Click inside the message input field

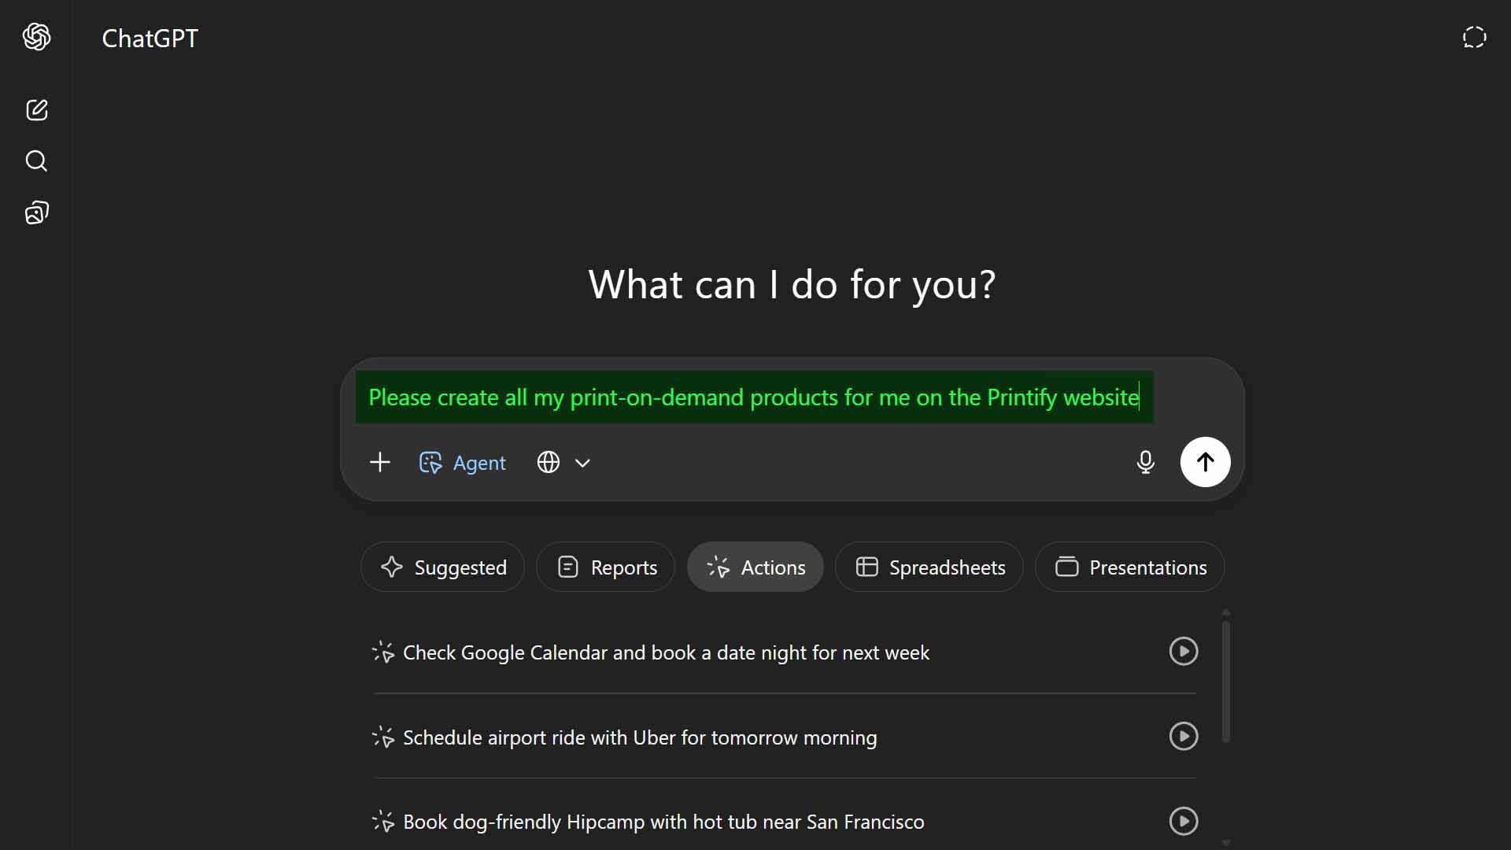tap(753, 397)
